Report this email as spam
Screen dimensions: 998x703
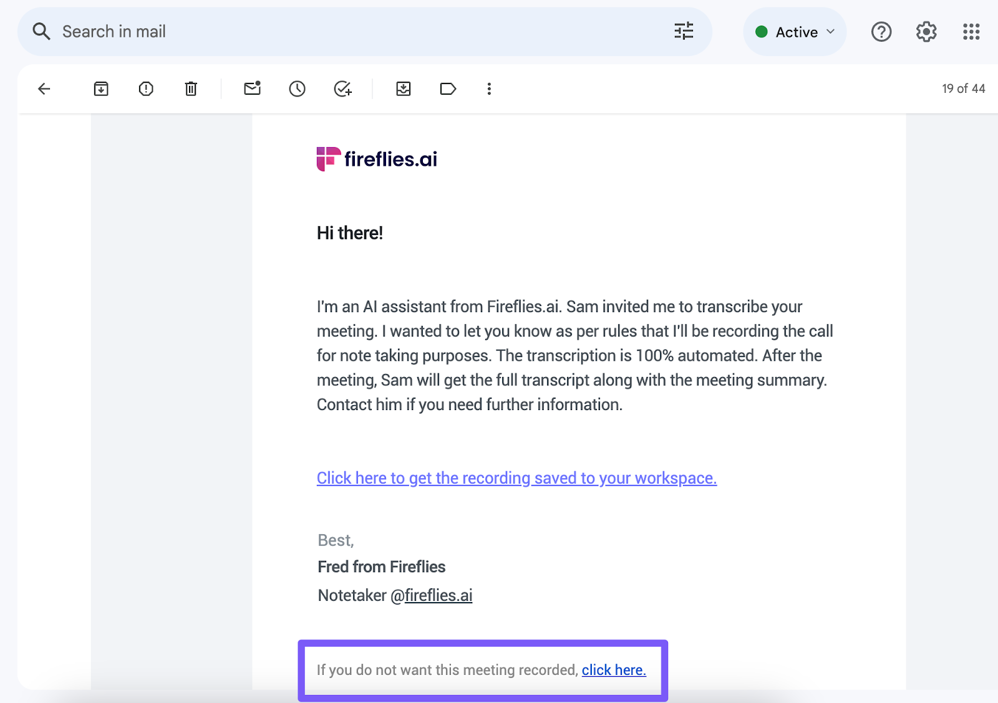[146, 89]
